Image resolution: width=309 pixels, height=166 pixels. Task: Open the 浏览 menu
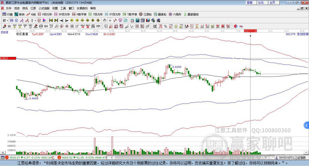tap(17, 8)
